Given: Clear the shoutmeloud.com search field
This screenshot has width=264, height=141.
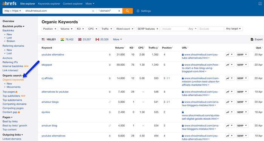Looking at the screenshot, I should tap(93, 11).
